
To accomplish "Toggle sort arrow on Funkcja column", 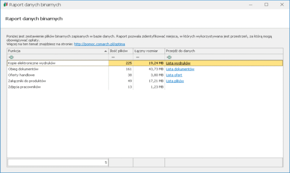I will (105, 51).
